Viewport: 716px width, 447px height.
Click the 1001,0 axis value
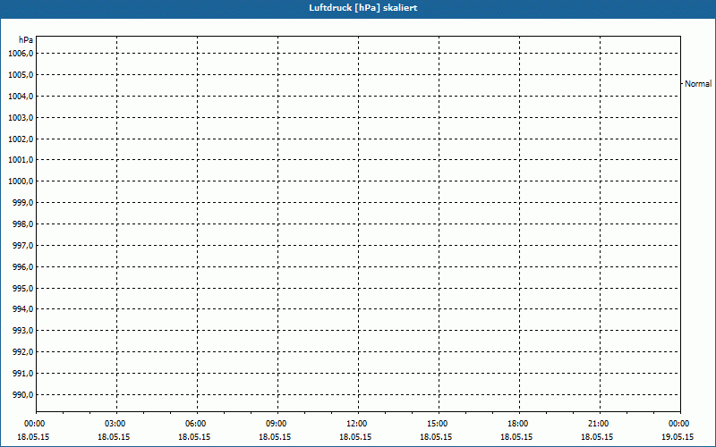[x=21, y=160]
